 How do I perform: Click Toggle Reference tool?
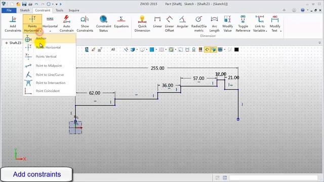point(243,24)
